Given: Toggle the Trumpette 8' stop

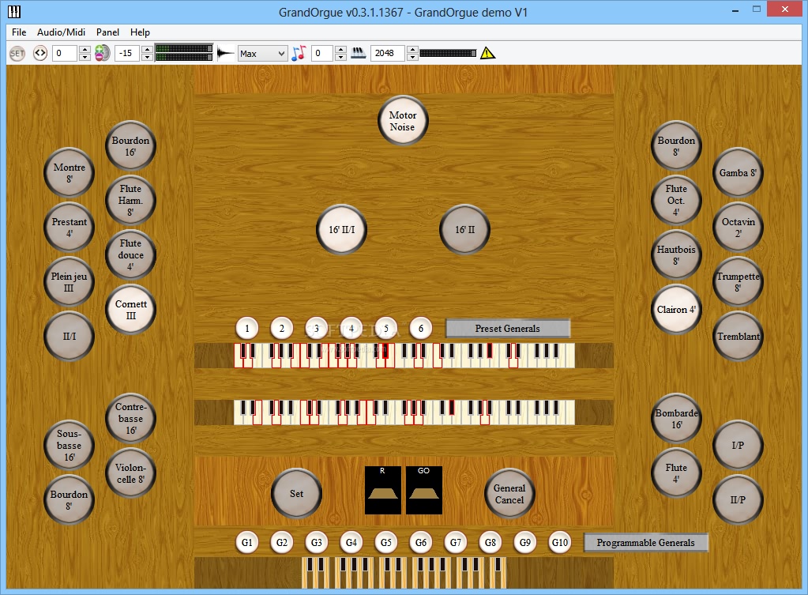Looking at the screenshot, I should [x=738, y=282].
